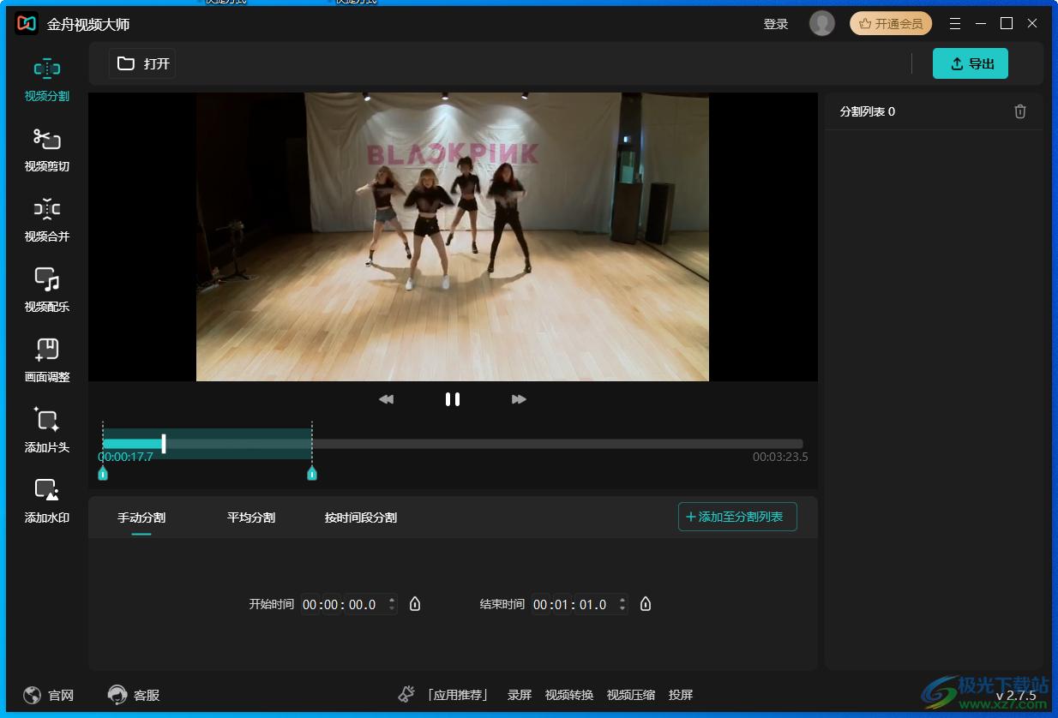Open the 投屏 screen casting link

point(681,695)
